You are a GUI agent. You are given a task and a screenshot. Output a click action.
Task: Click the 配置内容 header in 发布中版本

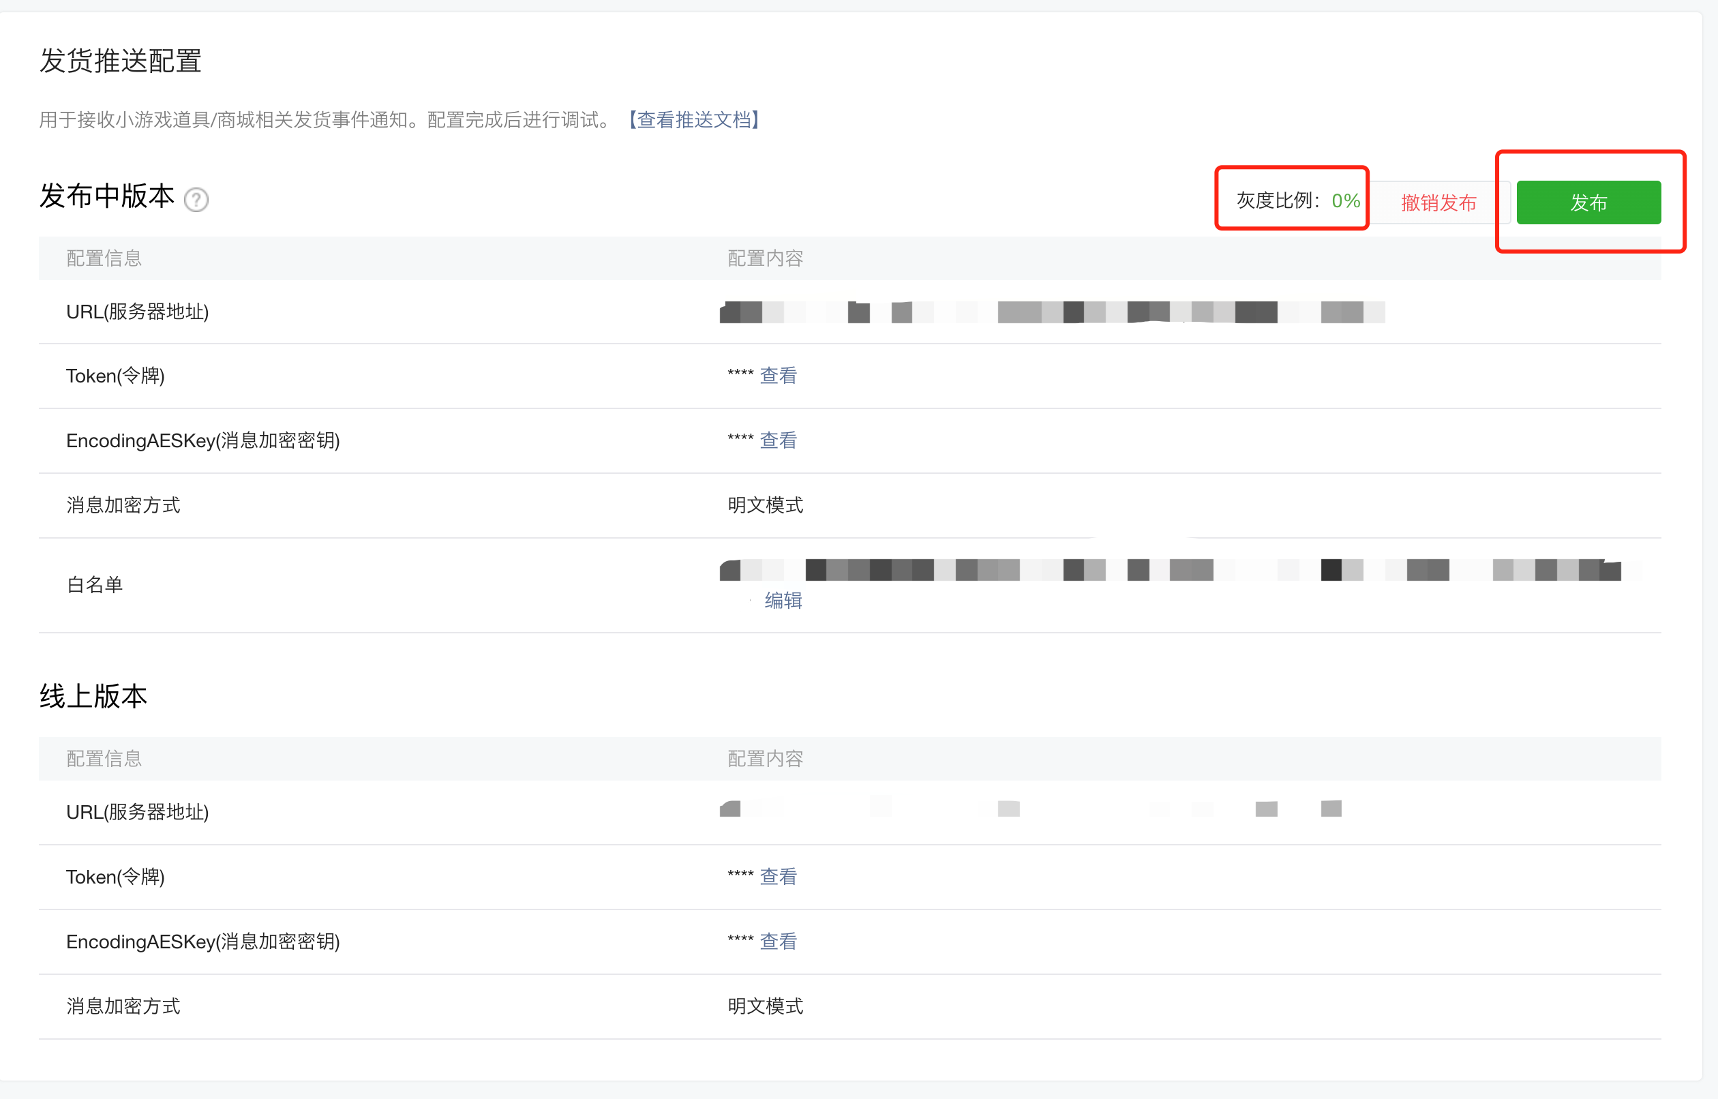pyautogui.click(x=765, y=258)
